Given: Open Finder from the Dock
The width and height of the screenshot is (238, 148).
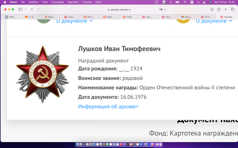Looking at the screenshot, I should tap(77, 144).
